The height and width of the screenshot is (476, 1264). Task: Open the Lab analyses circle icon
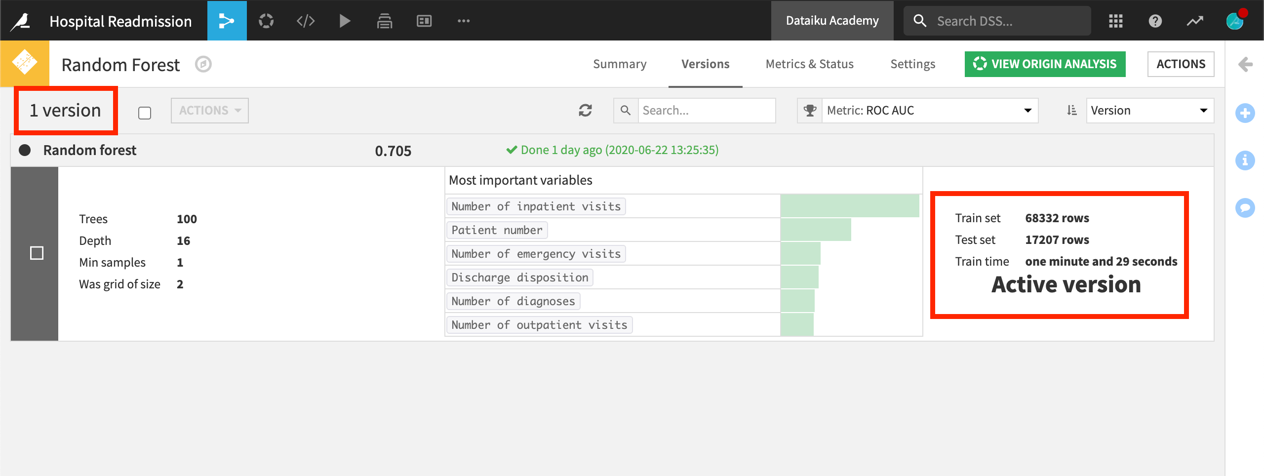tap(266, 21)
